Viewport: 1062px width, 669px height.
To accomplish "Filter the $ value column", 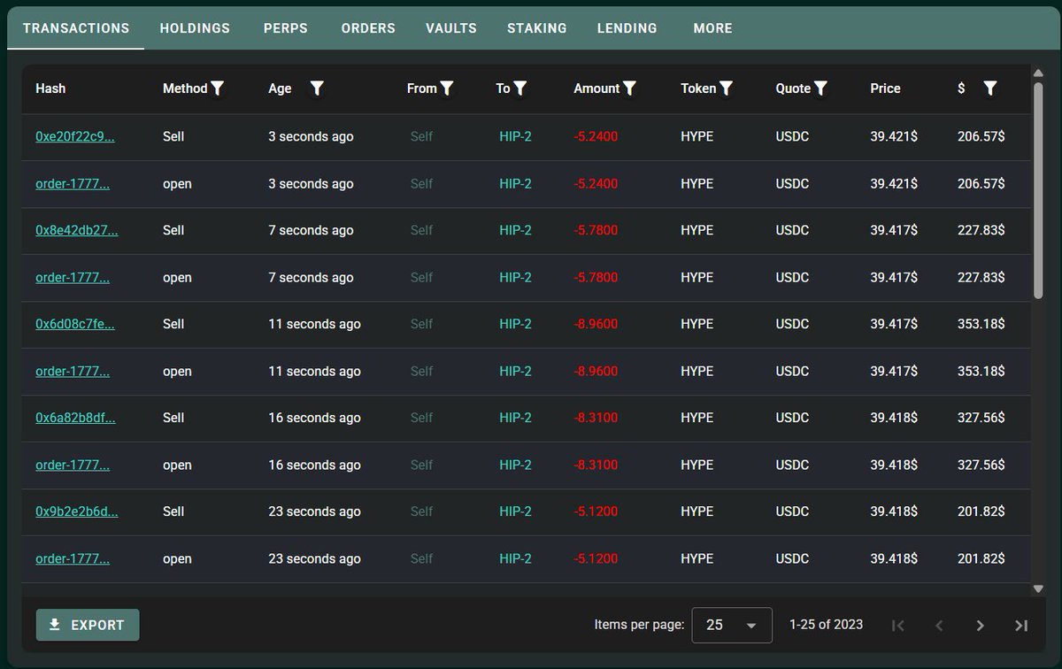I will pos(990,88).
